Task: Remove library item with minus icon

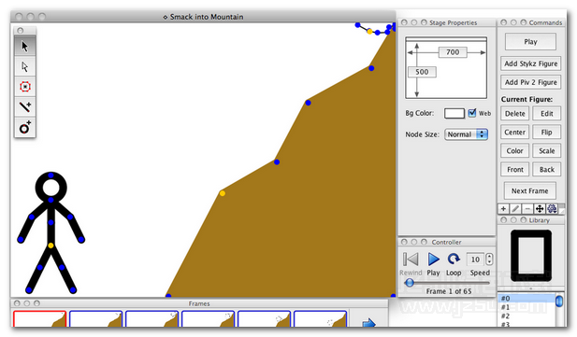Action: [x=527, y=209]
